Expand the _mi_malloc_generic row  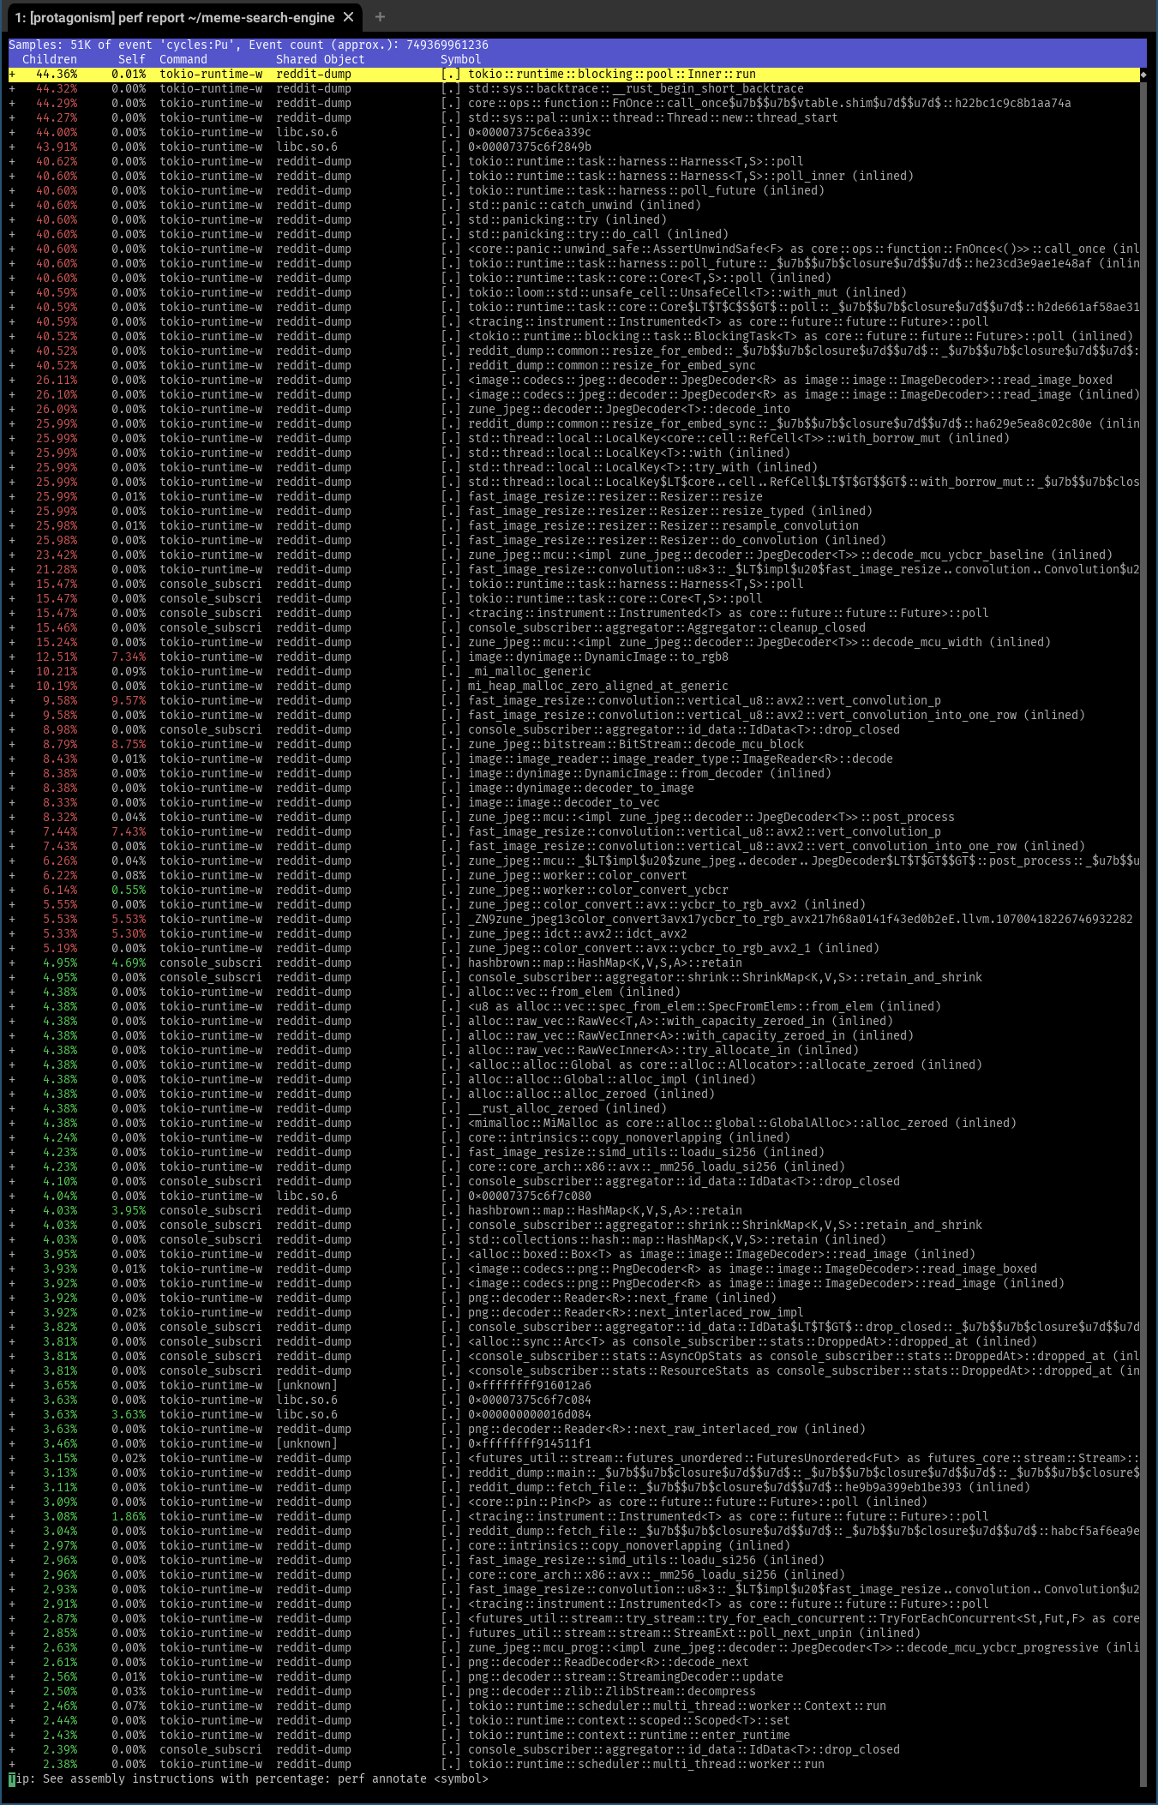click(x=12, y=671)
